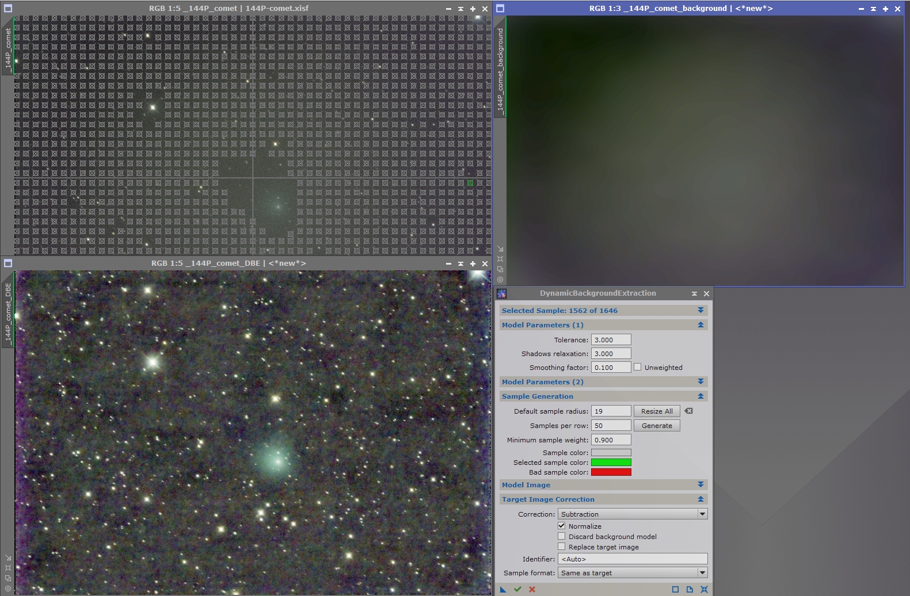Cancel DBE with the red X icon
This screenshot has height=596, width=910.
pos(532,589)
